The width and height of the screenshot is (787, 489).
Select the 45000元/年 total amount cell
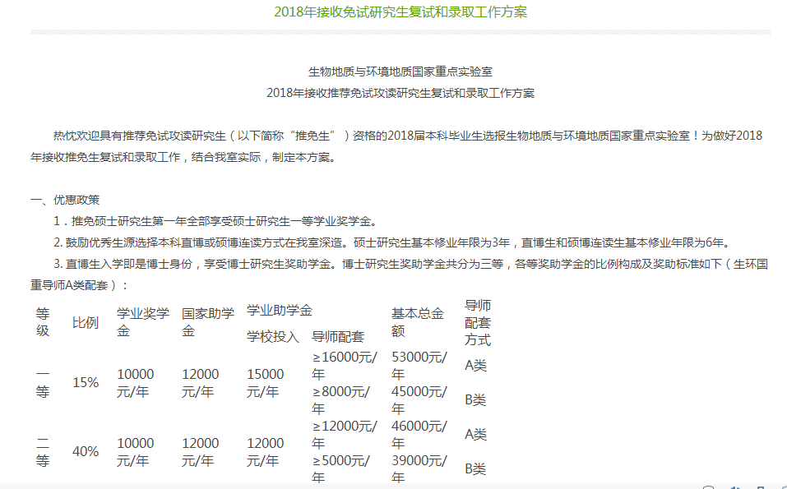pyautogui.click(x=419, y=400)
